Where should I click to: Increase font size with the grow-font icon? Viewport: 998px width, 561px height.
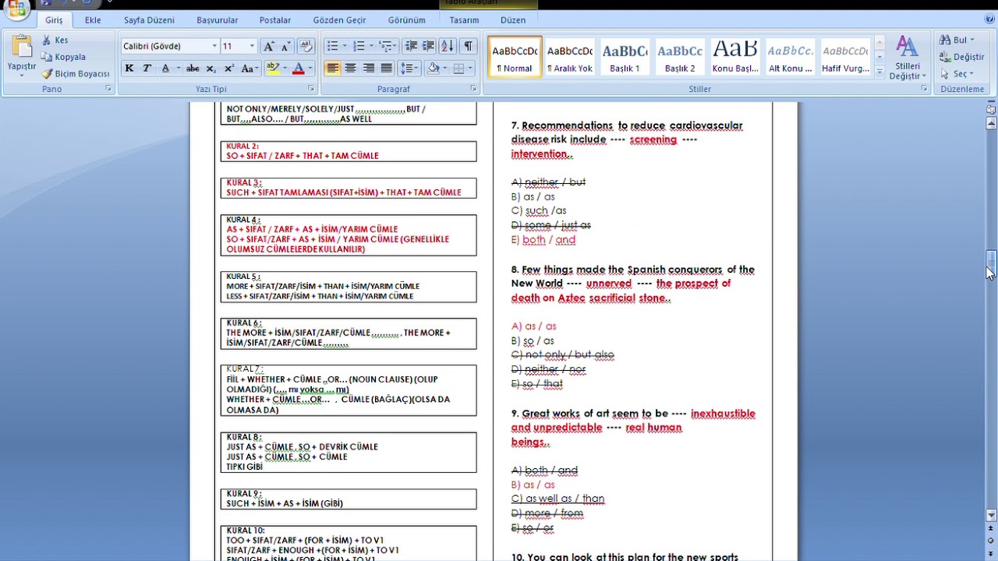(x=268, y=46)
